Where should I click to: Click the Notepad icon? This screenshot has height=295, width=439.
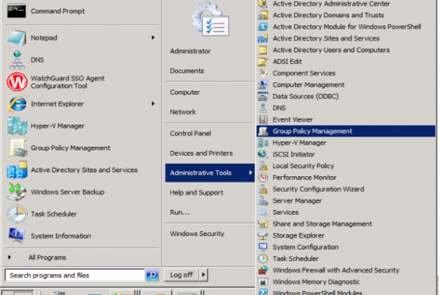16,38
